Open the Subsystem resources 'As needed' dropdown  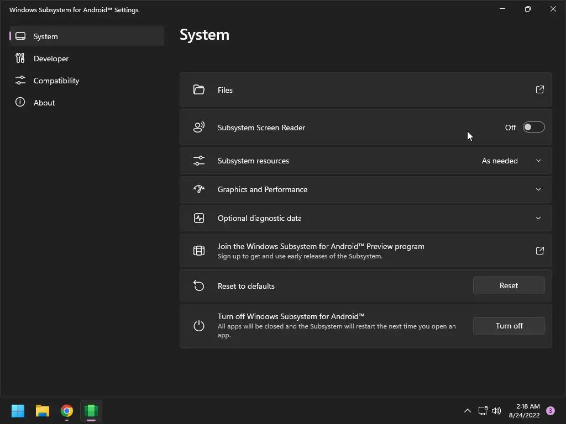(512, 161)
